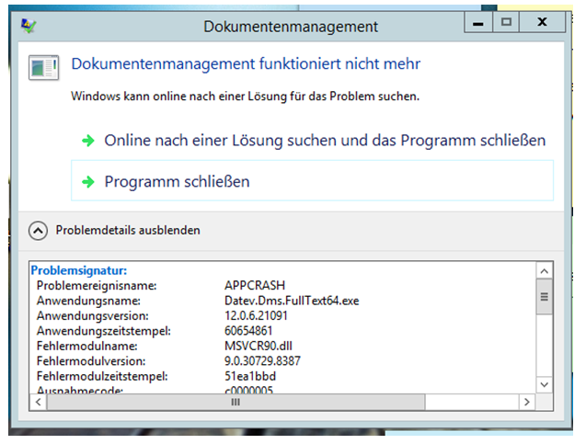Click Datev.Dms.FullText64.exe value

[292, 301]
